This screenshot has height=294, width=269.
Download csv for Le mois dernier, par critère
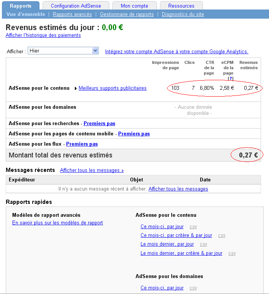[x=232, y=253]
